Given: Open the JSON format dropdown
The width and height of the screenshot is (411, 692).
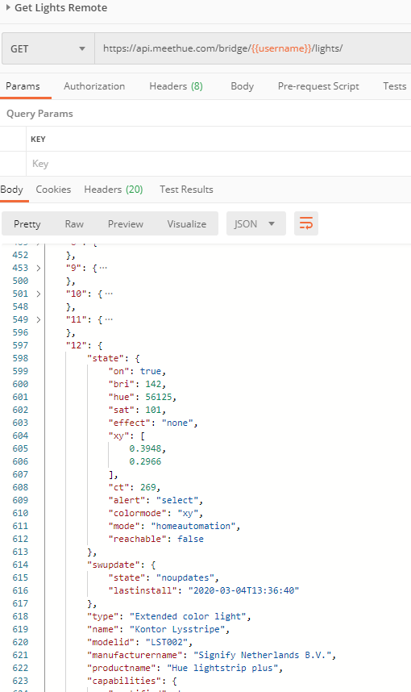Looking at the screenshot, I should 255,223.
